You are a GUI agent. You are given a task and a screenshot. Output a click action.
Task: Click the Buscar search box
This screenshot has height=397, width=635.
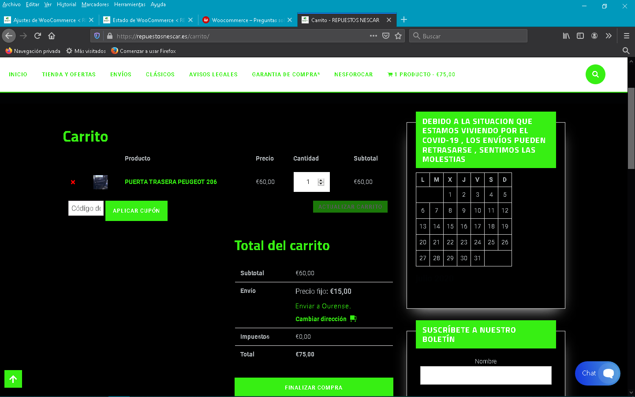(468, 36)
